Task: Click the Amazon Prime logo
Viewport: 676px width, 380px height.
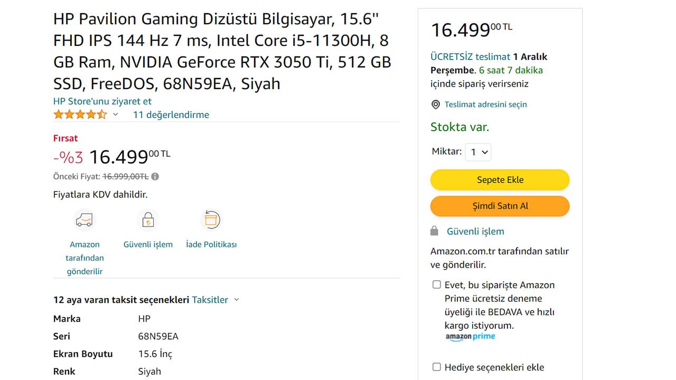Action: (470, 337)
